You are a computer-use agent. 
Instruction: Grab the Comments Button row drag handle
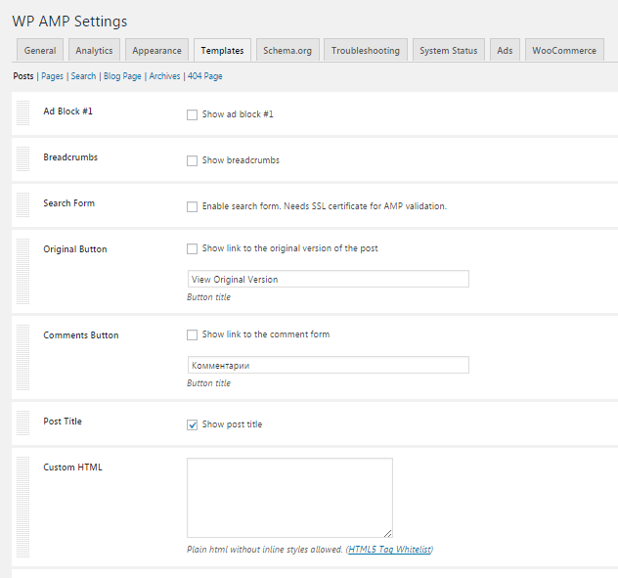pyautogui.click(x=22, y=358)
